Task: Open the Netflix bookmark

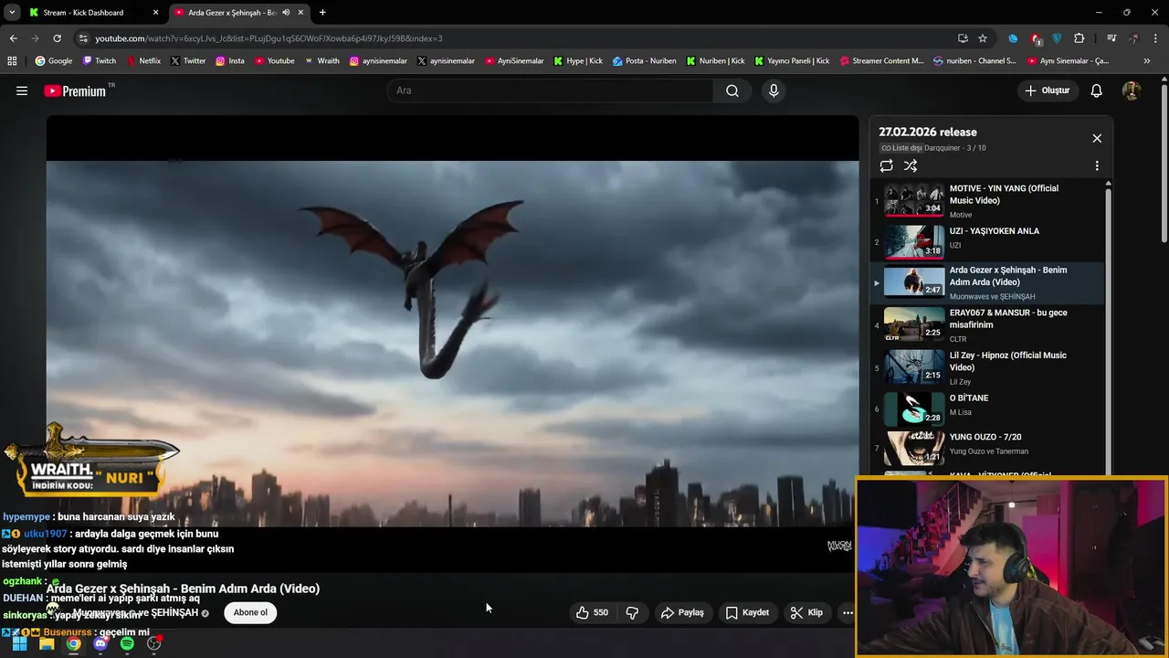Action: click(x=142, y=61)
